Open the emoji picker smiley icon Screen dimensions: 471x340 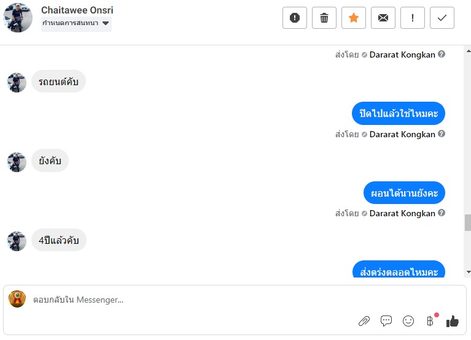coord(408,320)
